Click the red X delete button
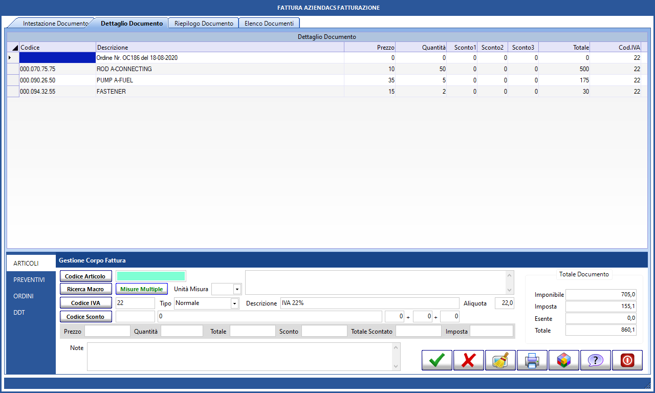The width and height of the screenshot is (655, 393). [468, 360]
